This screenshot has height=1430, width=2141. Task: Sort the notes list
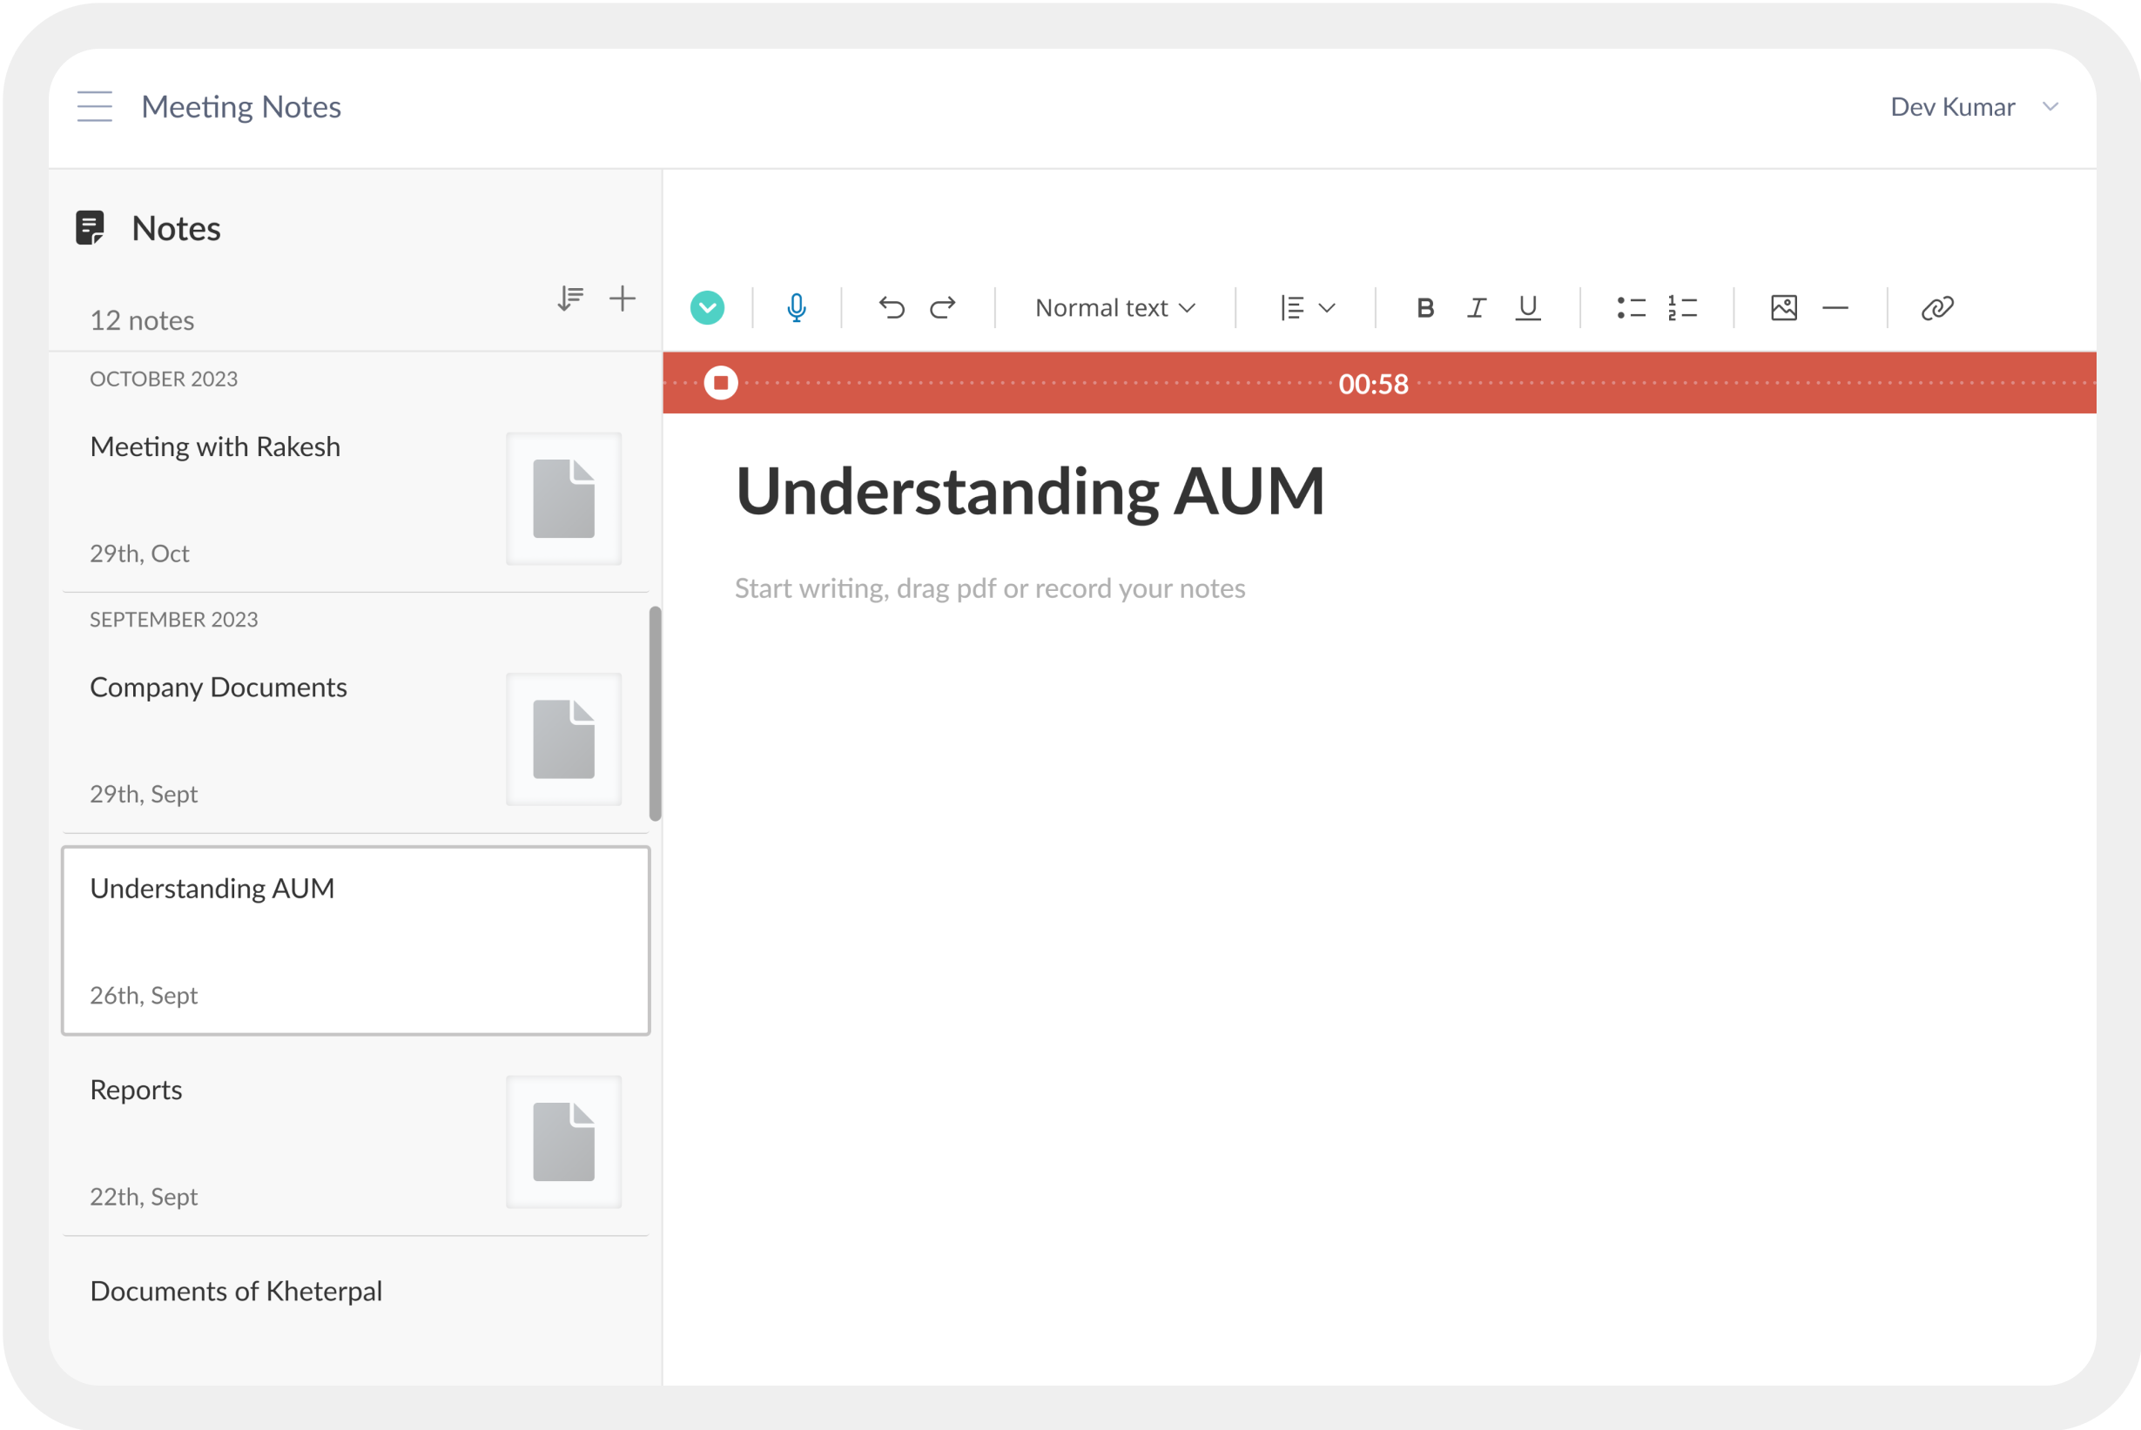570,299
